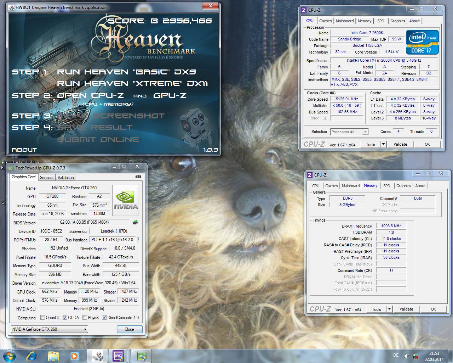Click the GPU-Z title bar app icon

(11, 168)
